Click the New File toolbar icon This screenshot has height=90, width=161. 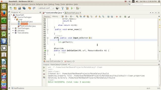[11, 8]
